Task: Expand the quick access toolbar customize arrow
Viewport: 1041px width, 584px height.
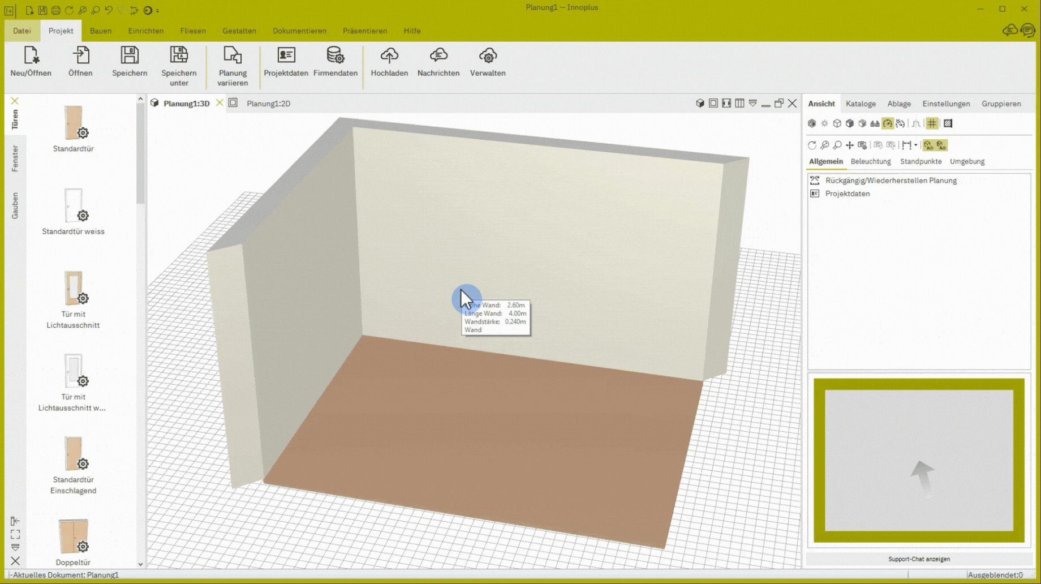Action: 158,11
